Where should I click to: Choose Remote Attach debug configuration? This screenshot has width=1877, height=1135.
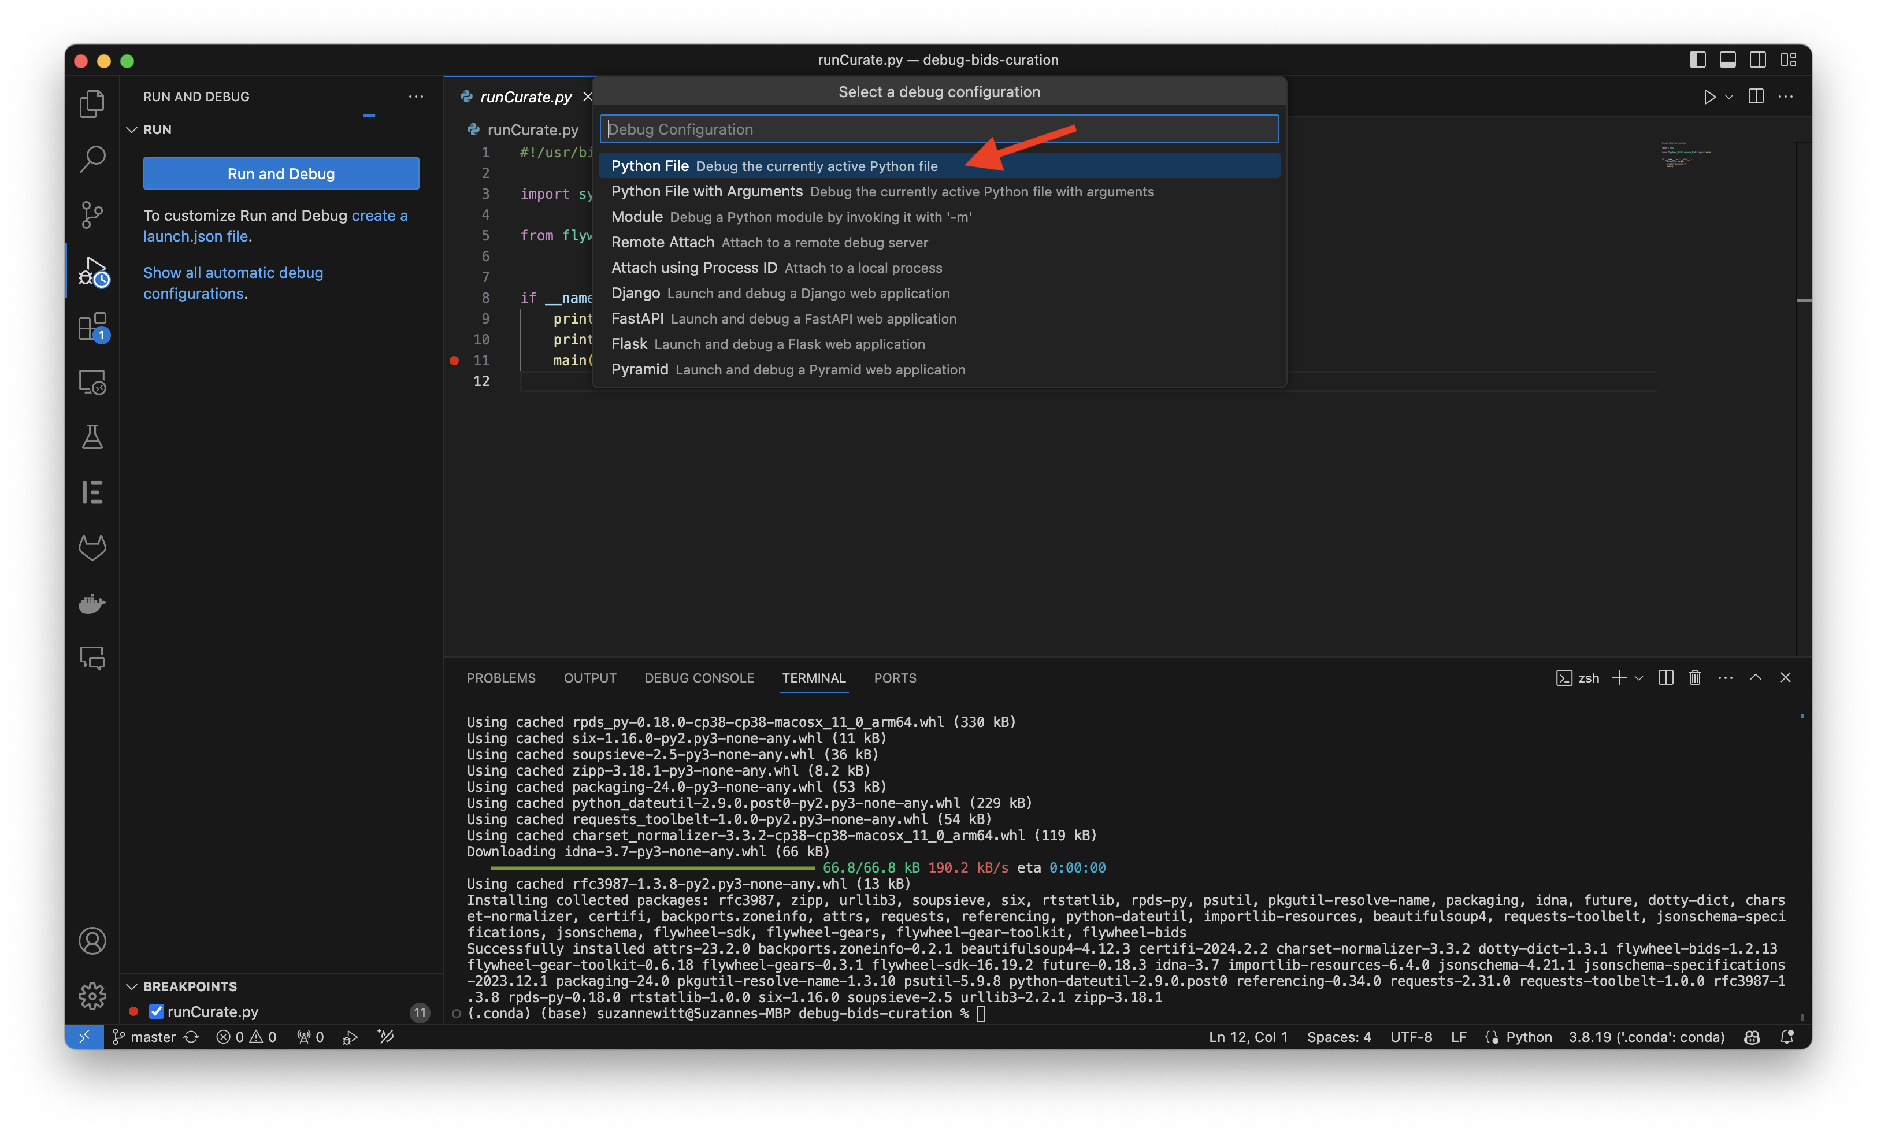(938, 242)
